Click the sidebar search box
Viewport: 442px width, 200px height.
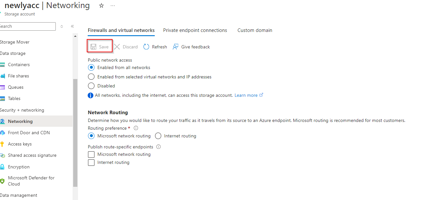click(x=27, y=26)
